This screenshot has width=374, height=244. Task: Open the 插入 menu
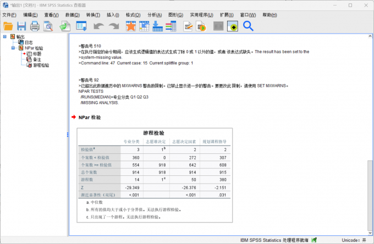click(x=113, y=15)
